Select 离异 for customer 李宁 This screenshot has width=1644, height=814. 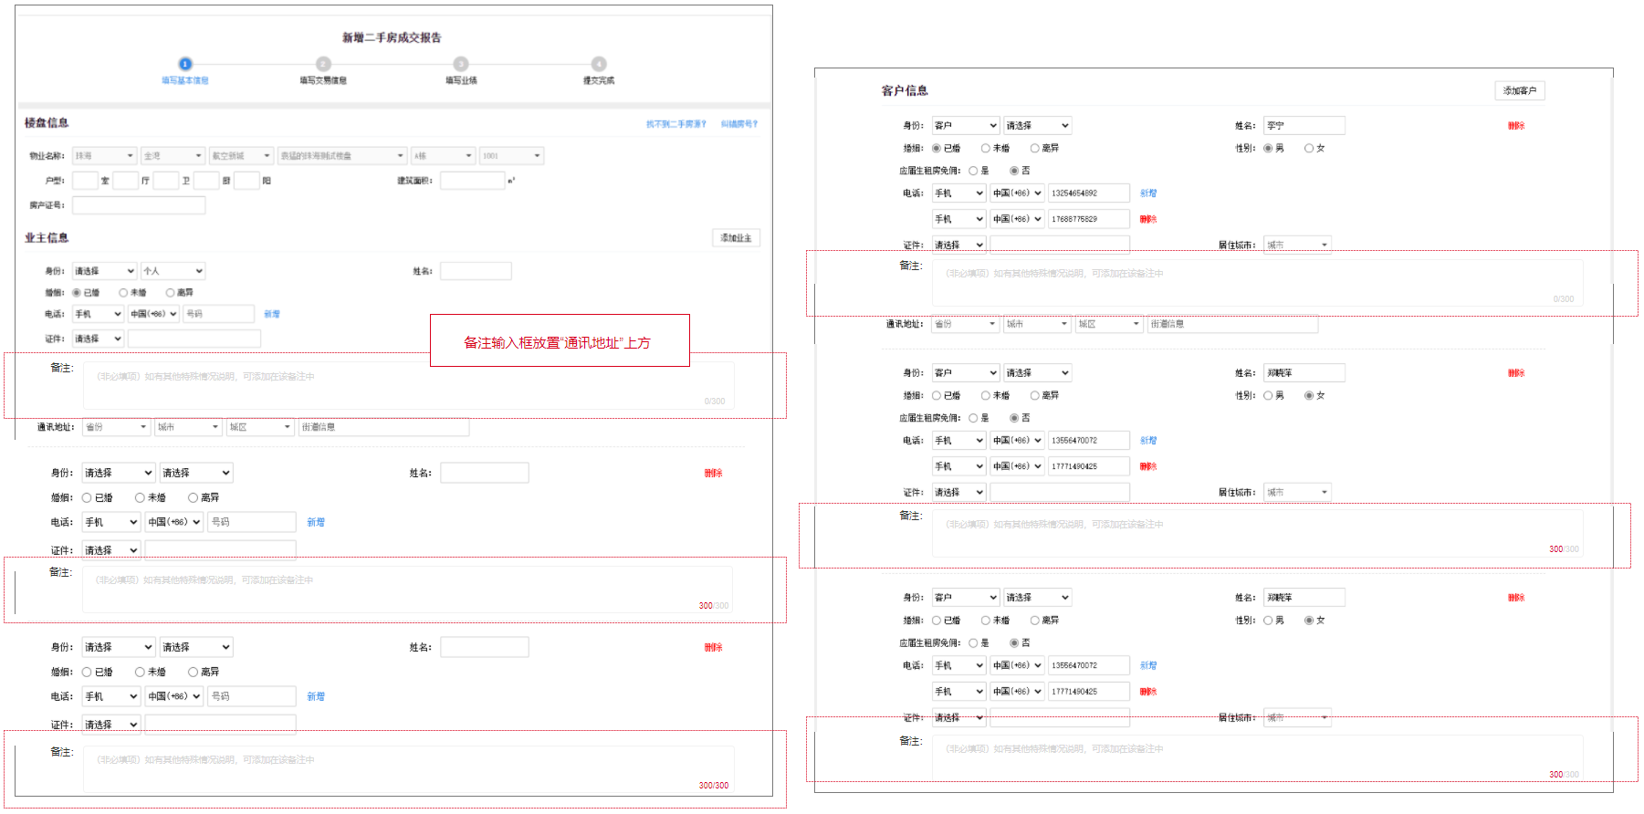coord(1035,148)
